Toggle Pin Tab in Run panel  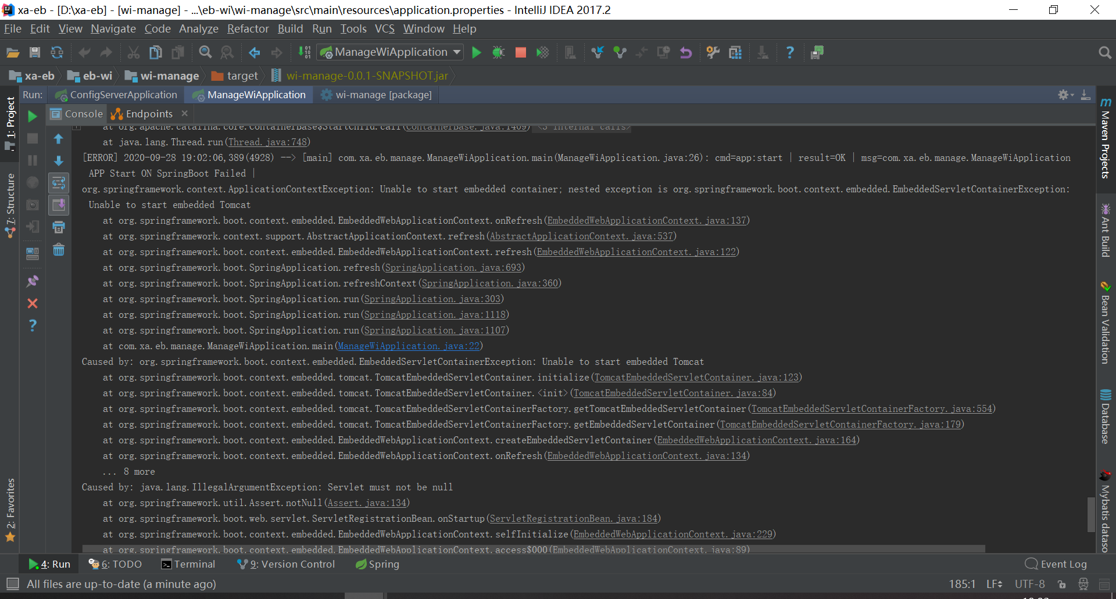coord(33,281)
